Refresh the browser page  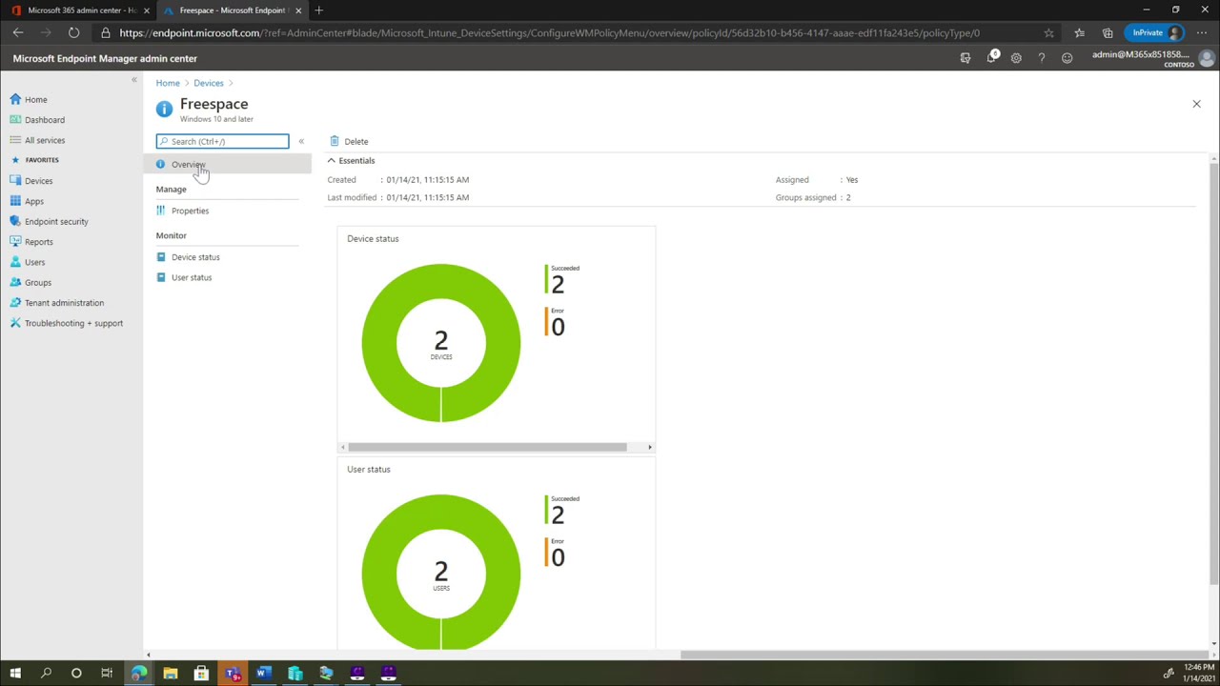tap(73, 32)
